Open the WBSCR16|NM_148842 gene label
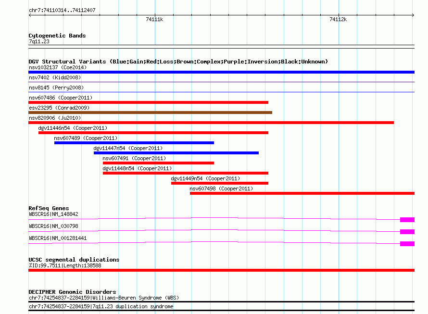The height and width of the screenshot is (314, 428). click(x=53, y=214)
